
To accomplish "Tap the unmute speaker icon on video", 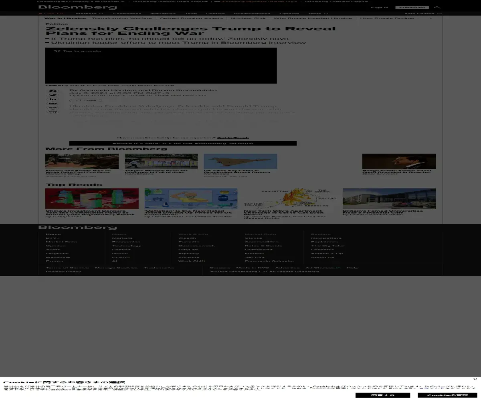I will pos(57,51).
